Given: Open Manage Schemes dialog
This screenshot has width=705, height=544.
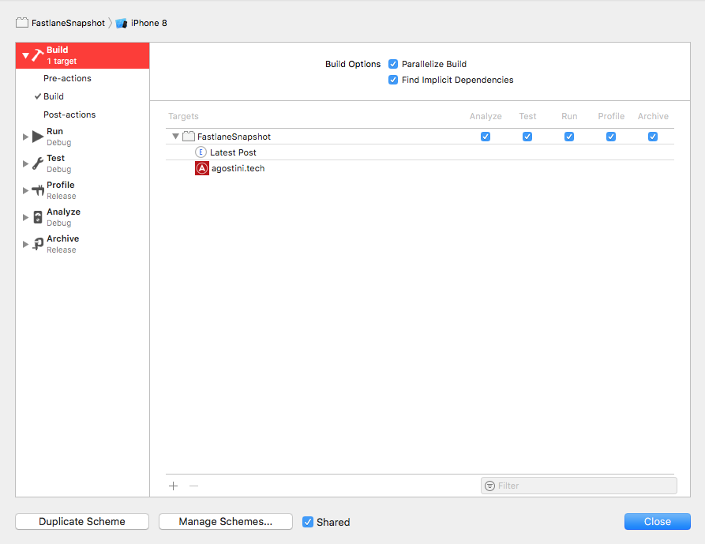Looking at the screenshot, I should click(225, 522).
